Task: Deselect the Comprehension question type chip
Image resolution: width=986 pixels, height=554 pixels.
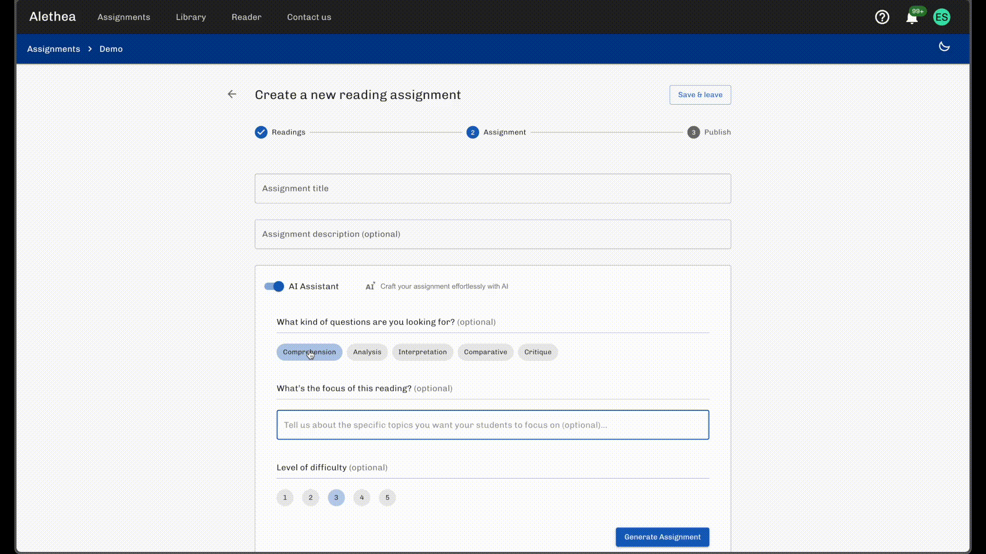Action: pos(309,352)
